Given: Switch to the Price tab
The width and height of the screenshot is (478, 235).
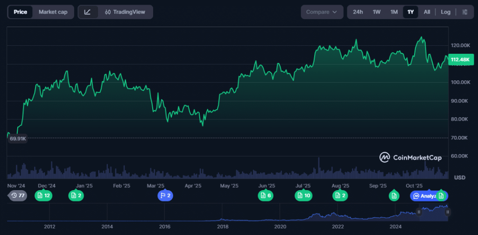Looking at the screenshot, I should (x=21, y=12).
